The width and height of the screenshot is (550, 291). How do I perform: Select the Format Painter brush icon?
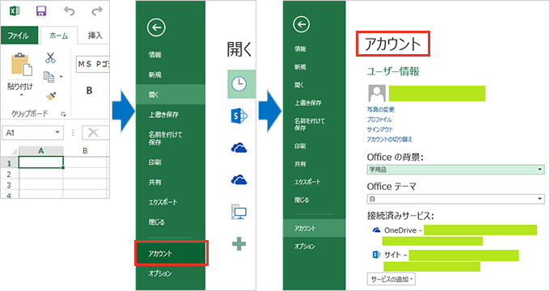click(x=51, y=95)
